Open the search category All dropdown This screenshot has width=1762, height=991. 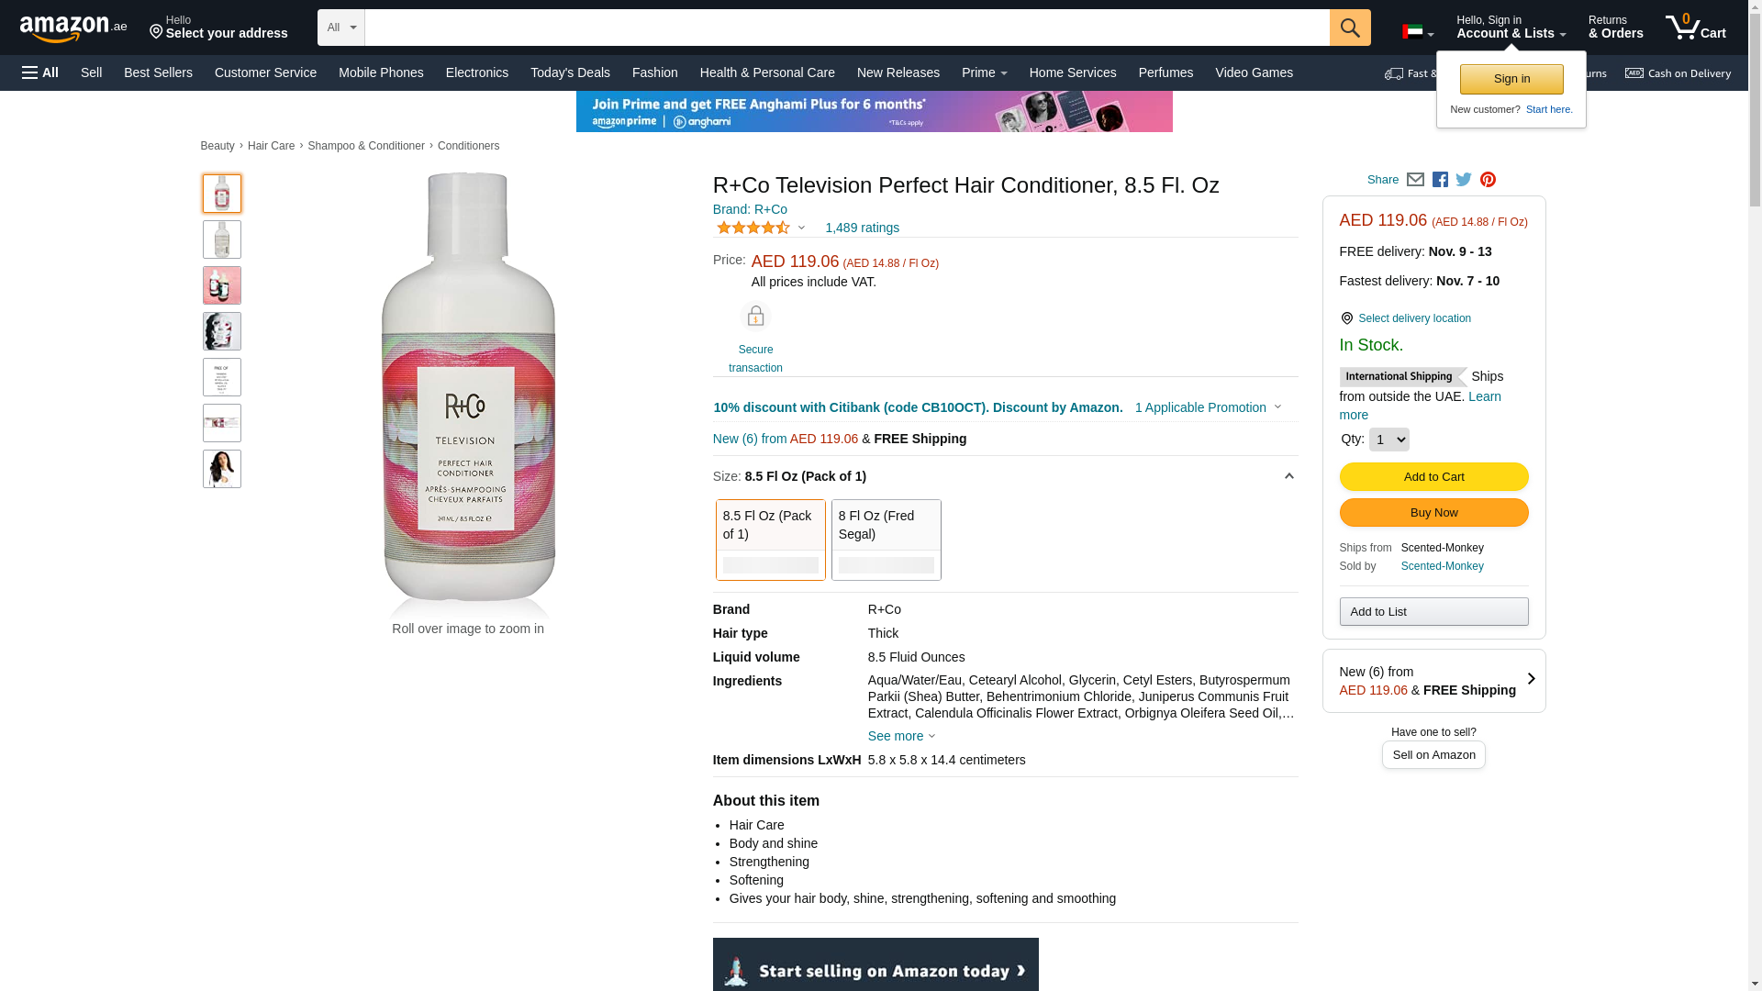[x=341, y=28]
